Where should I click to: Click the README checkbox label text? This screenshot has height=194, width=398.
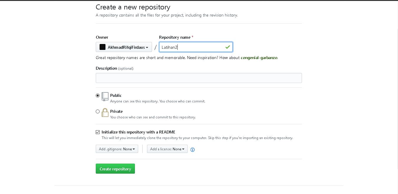pos(138,132)
